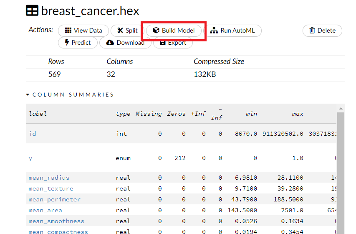Image resolution: width=356 pixels, height=234 pixels.
Task: Export the frame
Action: 173,43
